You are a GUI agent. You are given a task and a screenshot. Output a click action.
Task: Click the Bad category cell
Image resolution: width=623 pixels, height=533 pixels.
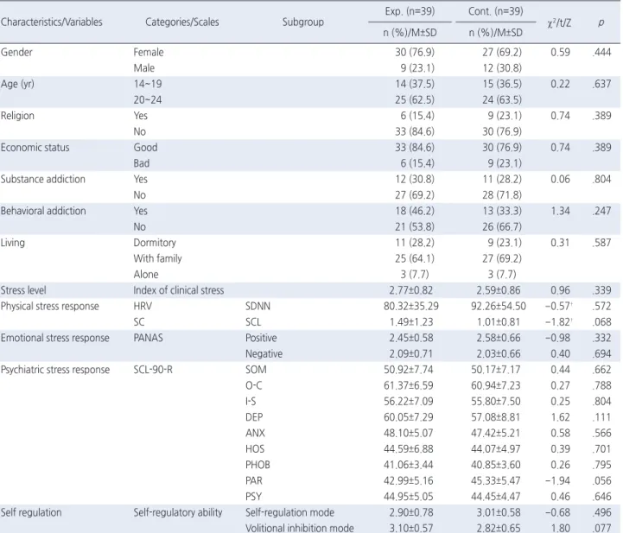click(142, 163)
